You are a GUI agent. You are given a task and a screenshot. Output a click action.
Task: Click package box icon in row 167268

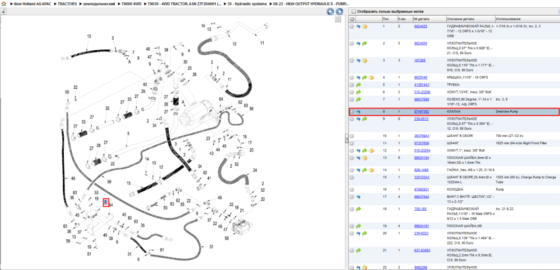click(365, 60)
